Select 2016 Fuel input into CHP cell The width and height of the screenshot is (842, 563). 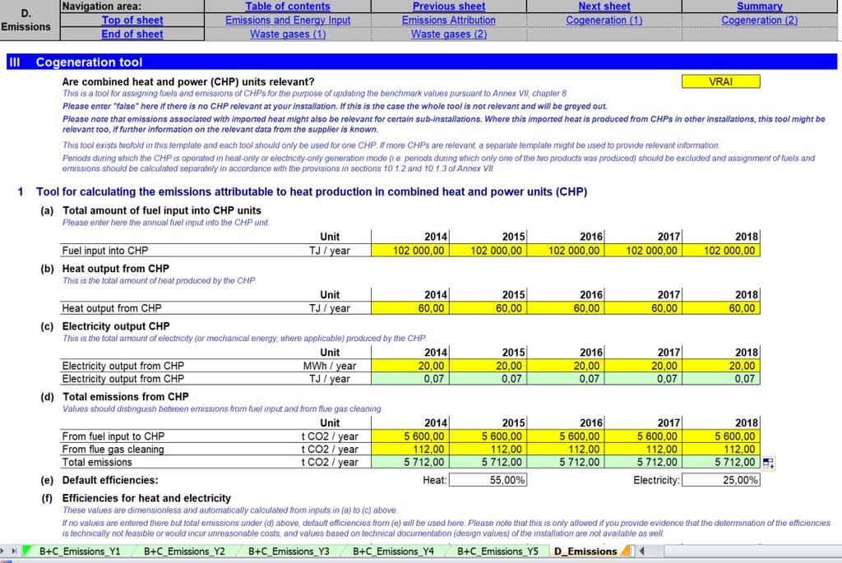click(566, 251)
